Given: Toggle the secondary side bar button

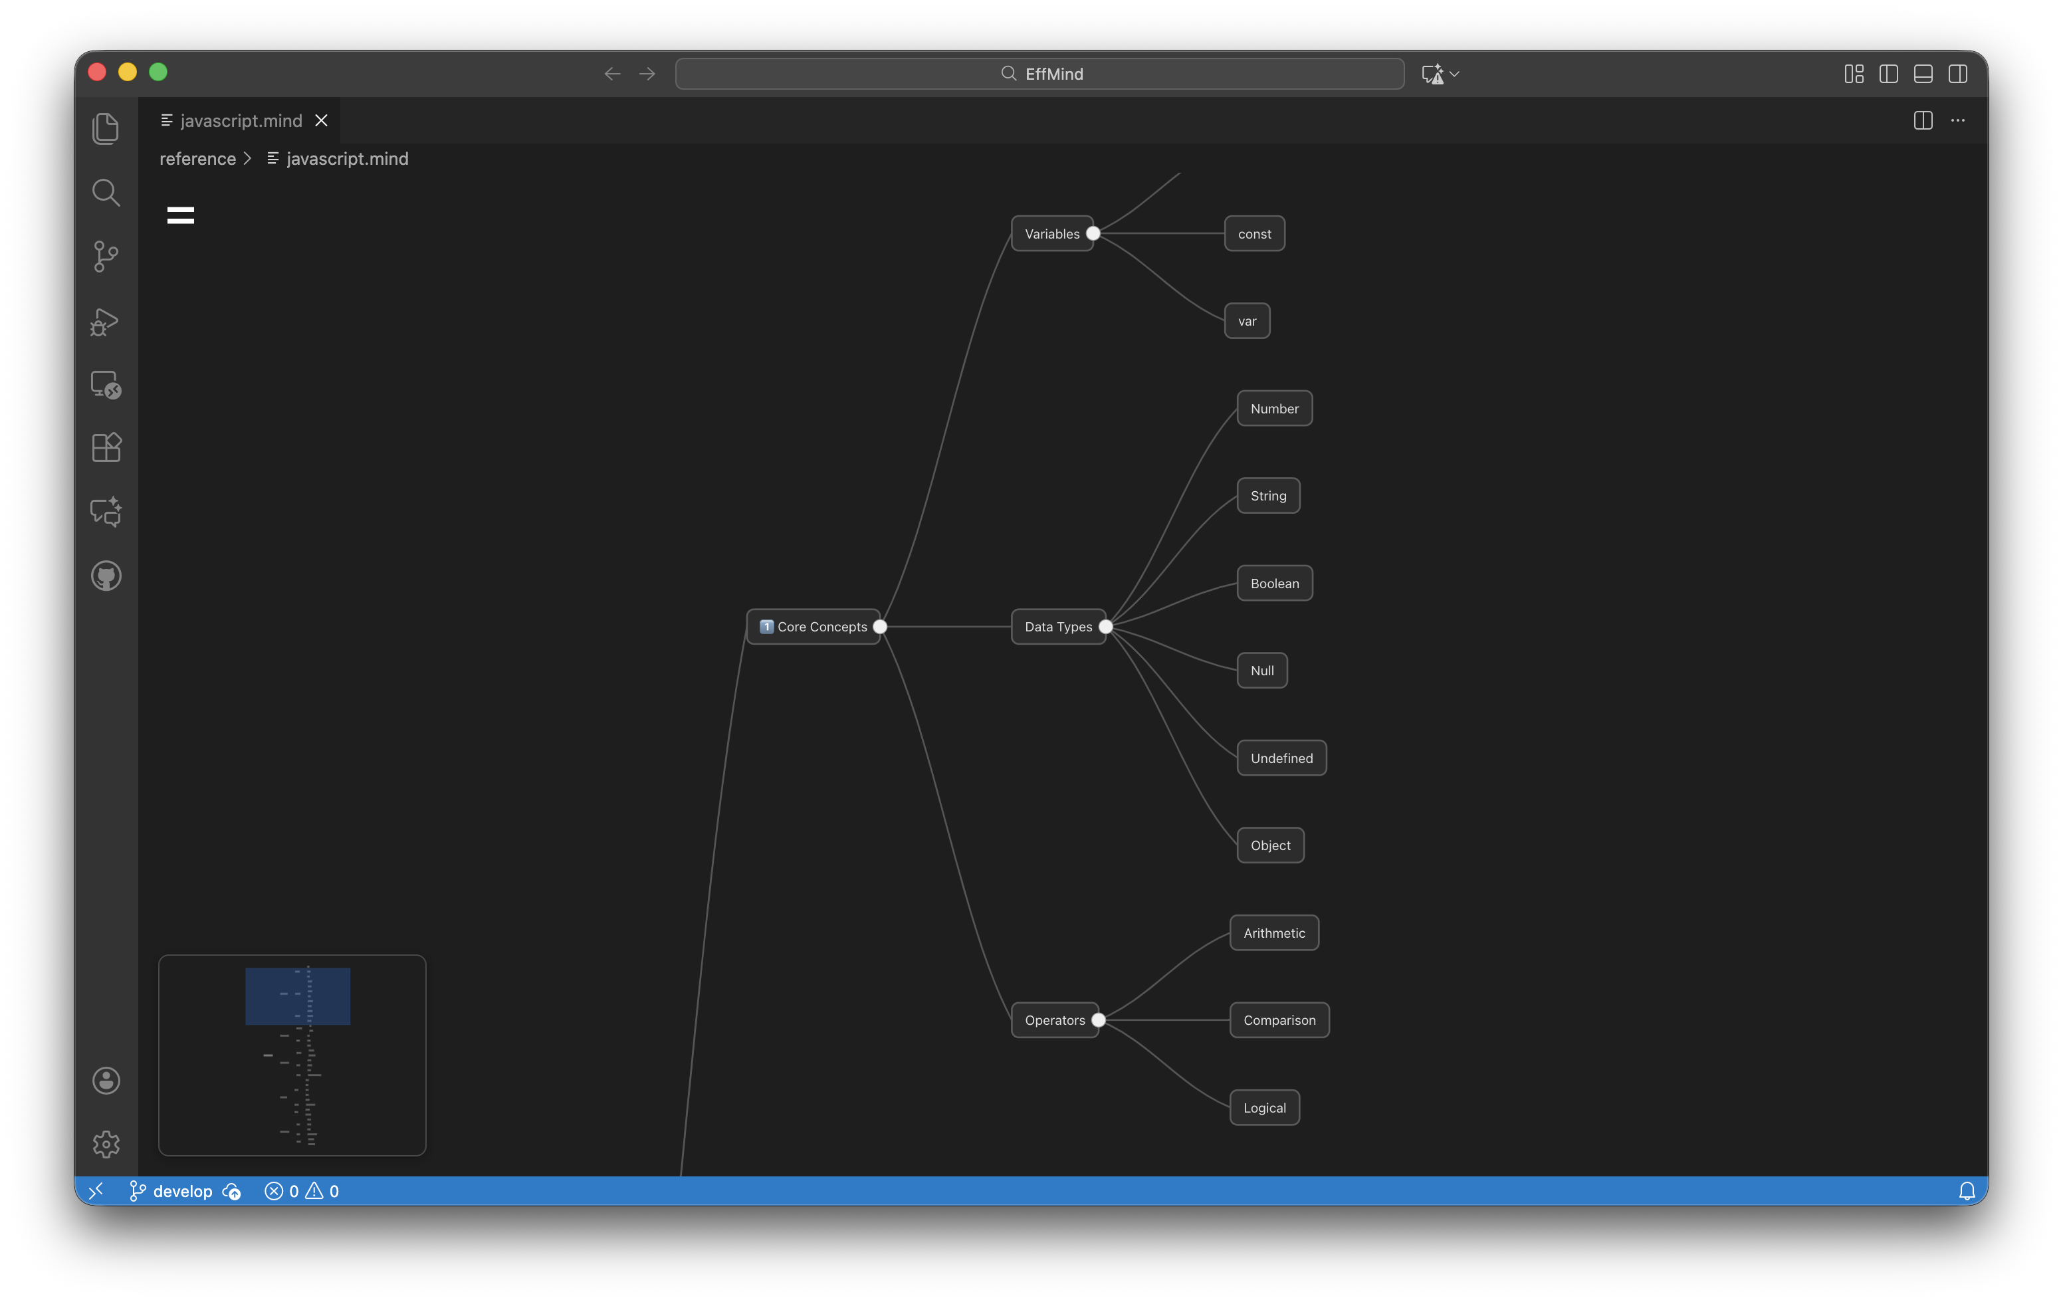Looking at the screenshot, I should 1957,74.
